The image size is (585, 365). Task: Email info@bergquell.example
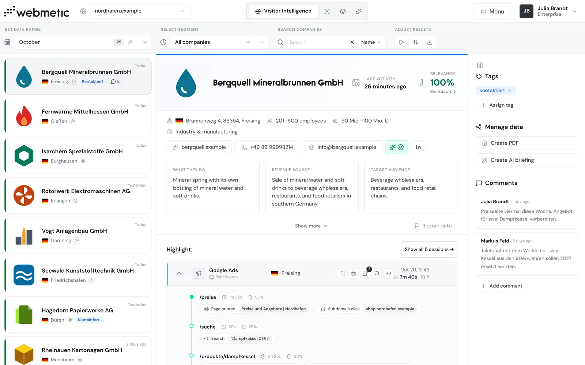pyautogui.click(x=343, y=147)
